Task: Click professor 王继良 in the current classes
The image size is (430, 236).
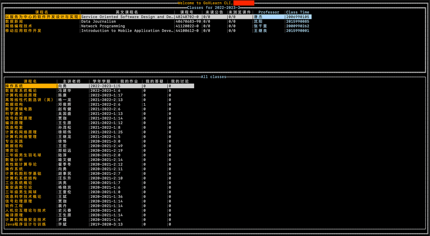Action: point(261,31)
